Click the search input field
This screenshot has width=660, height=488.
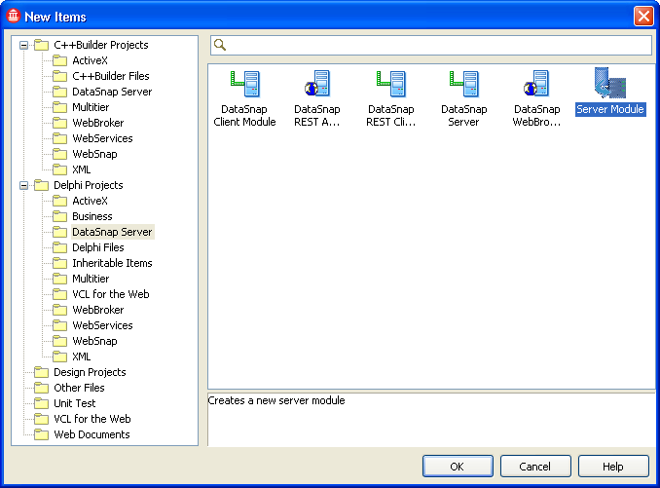(x=431, y=45)
